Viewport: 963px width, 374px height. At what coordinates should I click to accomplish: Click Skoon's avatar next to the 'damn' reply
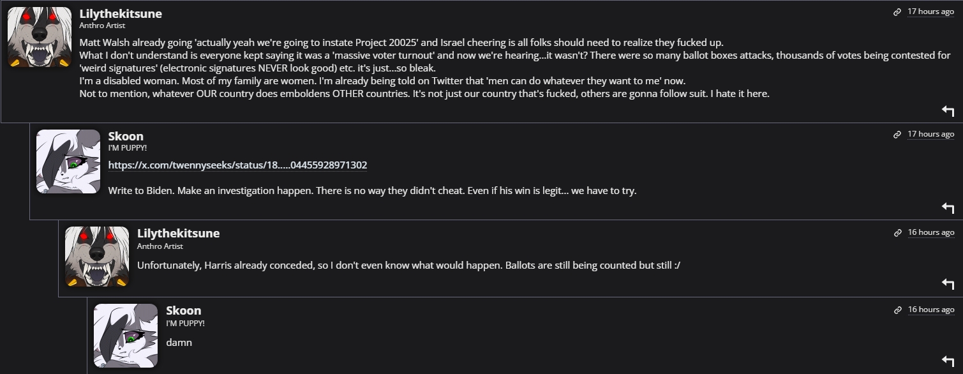pyautogui.click(x=126, y=336)
